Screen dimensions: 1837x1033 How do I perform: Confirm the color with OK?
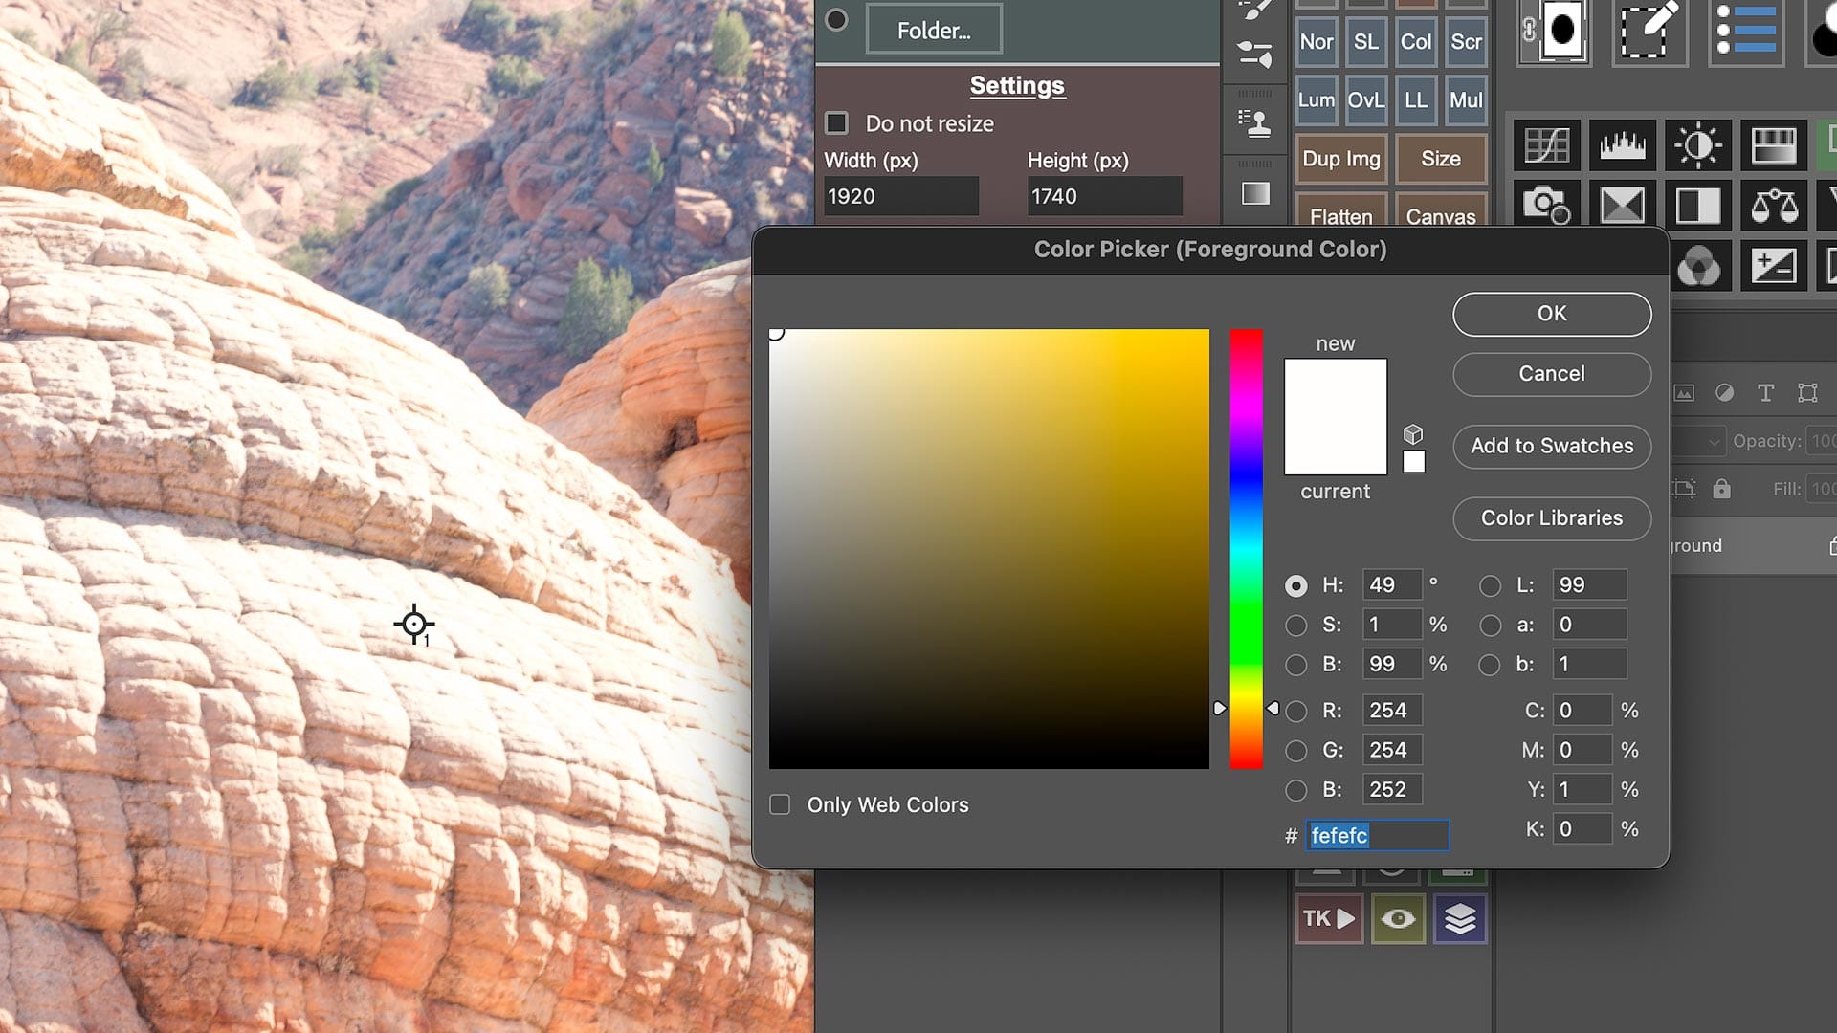coord(1551,314)
